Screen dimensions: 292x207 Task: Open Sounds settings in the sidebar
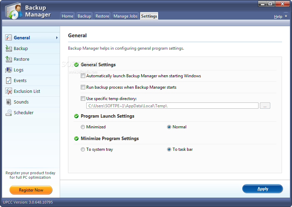point(31,102)
